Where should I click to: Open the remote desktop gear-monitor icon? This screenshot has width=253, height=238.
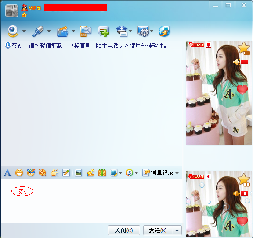click(x=143, y=31)
